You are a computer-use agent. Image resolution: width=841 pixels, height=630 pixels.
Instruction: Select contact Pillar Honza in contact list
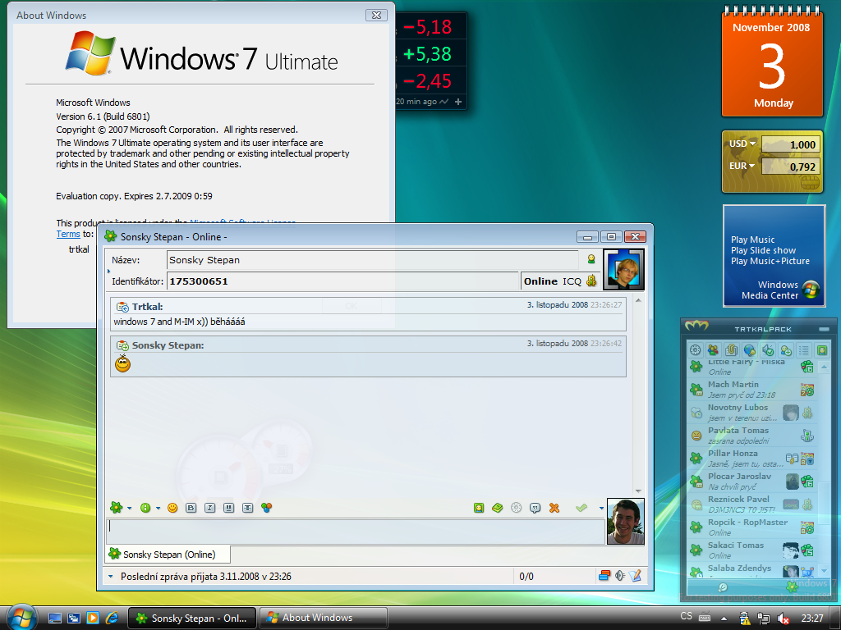tap(752, 459)
